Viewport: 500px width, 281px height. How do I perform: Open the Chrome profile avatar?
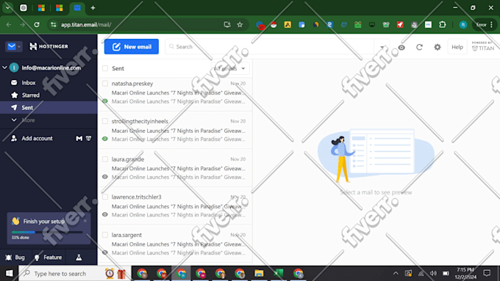pos(463,25)
